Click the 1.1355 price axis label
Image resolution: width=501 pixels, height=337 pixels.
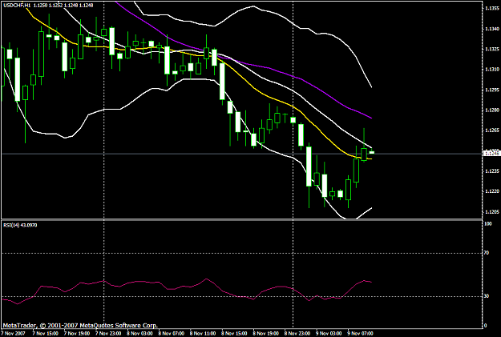tap(492, 9)
